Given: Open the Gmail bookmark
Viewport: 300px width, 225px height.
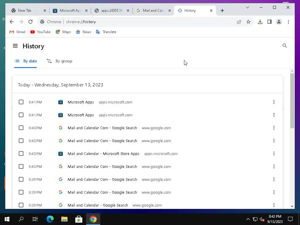Looking at the screenshot, I should (x=17, y=32).
